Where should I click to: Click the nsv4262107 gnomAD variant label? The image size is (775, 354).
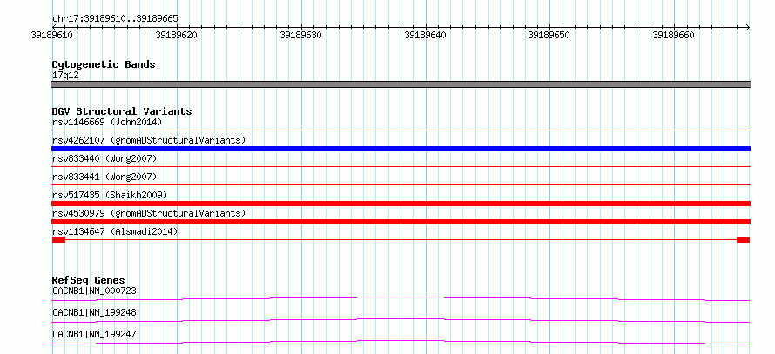click(149, 140)
